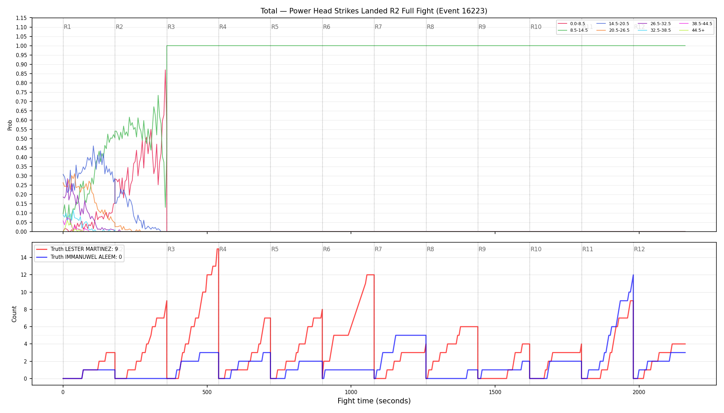Click the Truth IMMANUWEL ALEEM: 0 legend entry
The height and width of the screenshot is (413, 724).
(x=79, y=257)
